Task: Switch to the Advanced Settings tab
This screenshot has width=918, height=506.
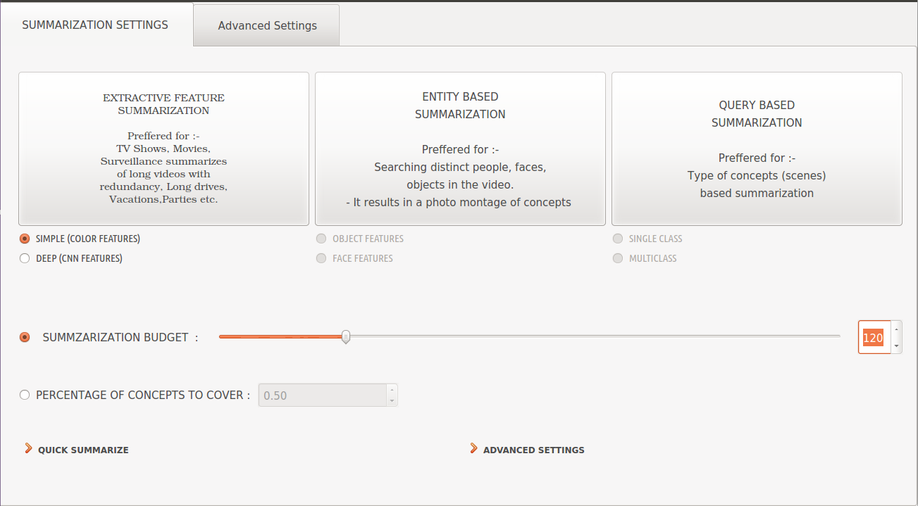Action: (267, 25)
